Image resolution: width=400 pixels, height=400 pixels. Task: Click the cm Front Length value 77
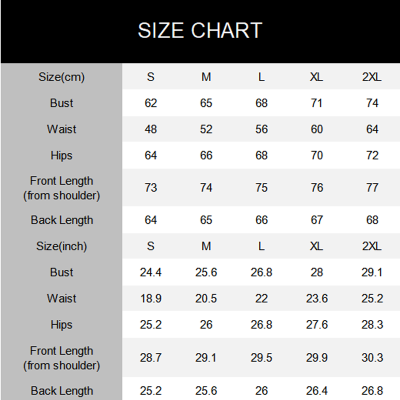pyautogui.click(x=372, y=187)
